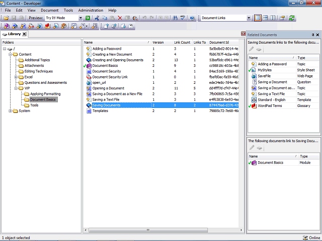Click the get document down-arrow icon
The width and height of the screenshot is (322, 241).
point(123,26)
